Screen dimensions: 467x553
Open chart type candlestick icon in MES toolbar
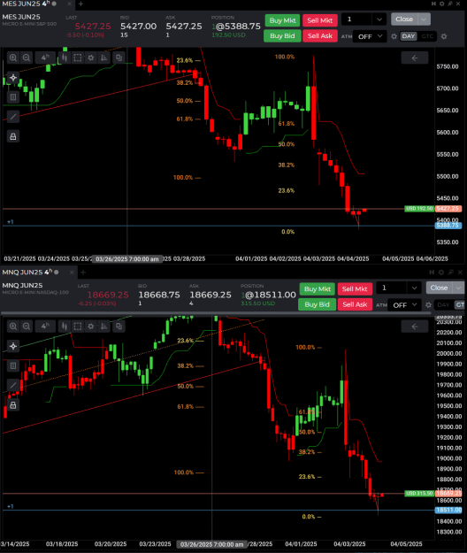(x=65, y=58)
